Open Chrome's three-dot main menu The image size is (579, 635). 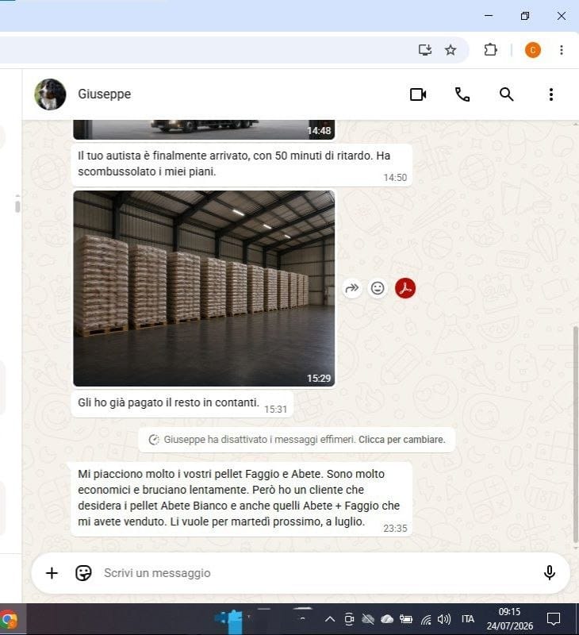click(562, 50)
